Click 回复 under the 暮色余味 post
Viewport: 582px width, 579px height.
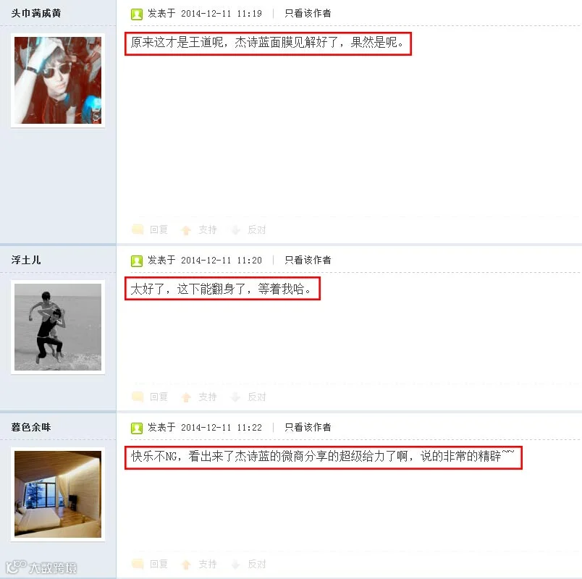[159, 564]
